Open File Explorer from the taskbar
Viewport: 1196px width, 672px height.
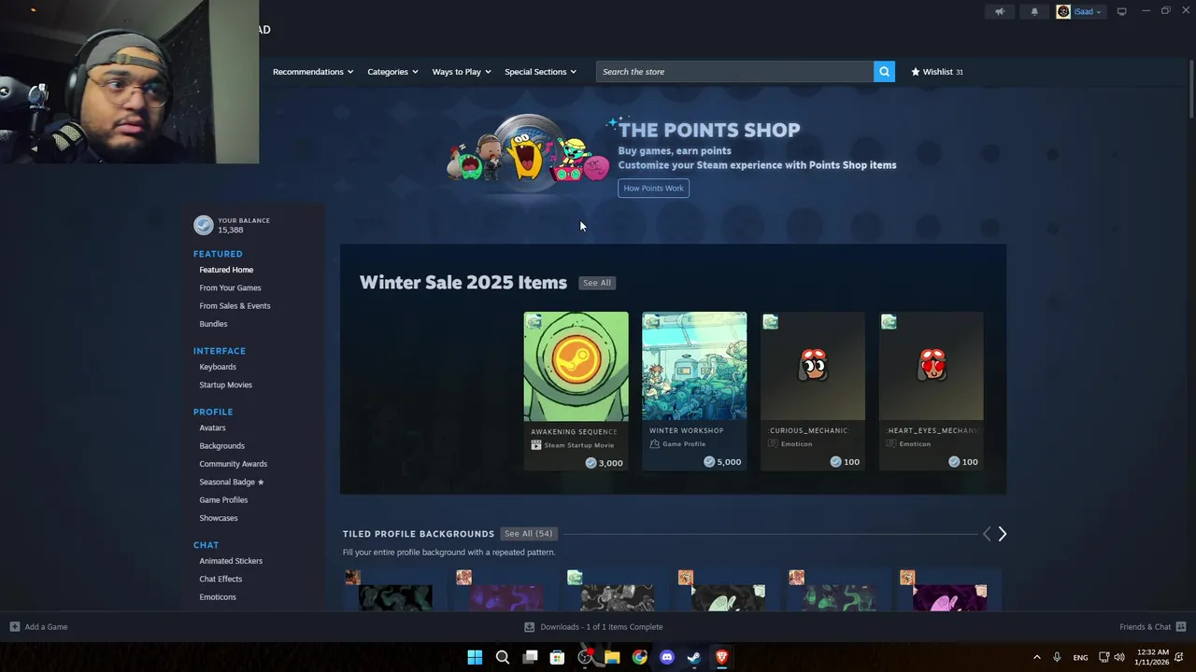pyautogui.click(x=612, y=657)
